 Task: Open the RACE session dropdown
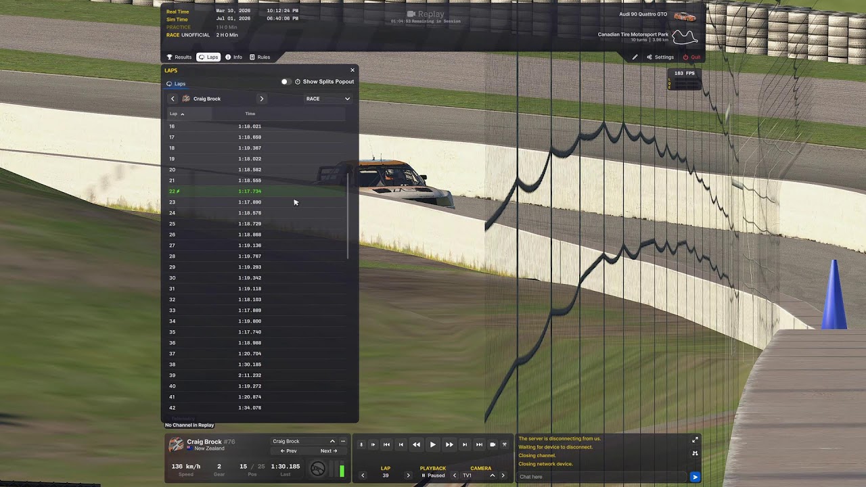coord(327,99)
